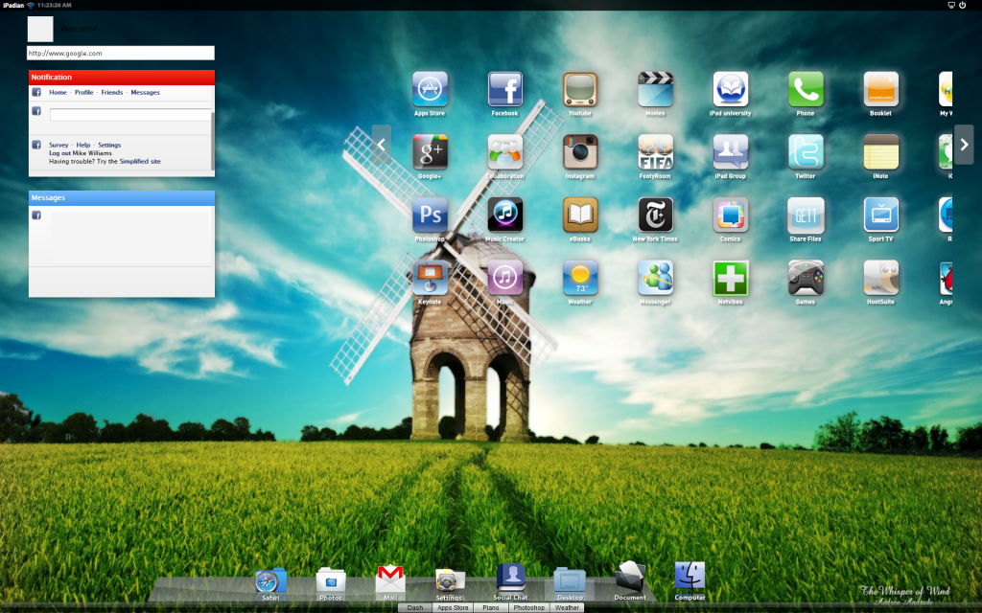Screen dimensions: 982x613
Task: Switch to the Weather tab
Action: pyautogui.click(x=567, y=607)
